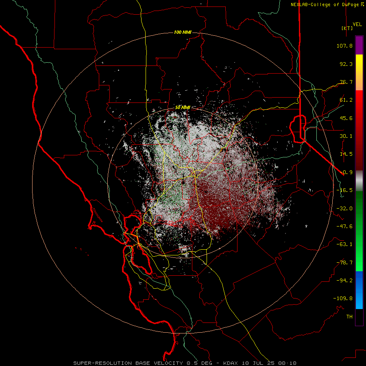Viewport: 366px width, 366px height.
Task: Click the -109.8 velocity scale value
Action: (x=343, y=298)
